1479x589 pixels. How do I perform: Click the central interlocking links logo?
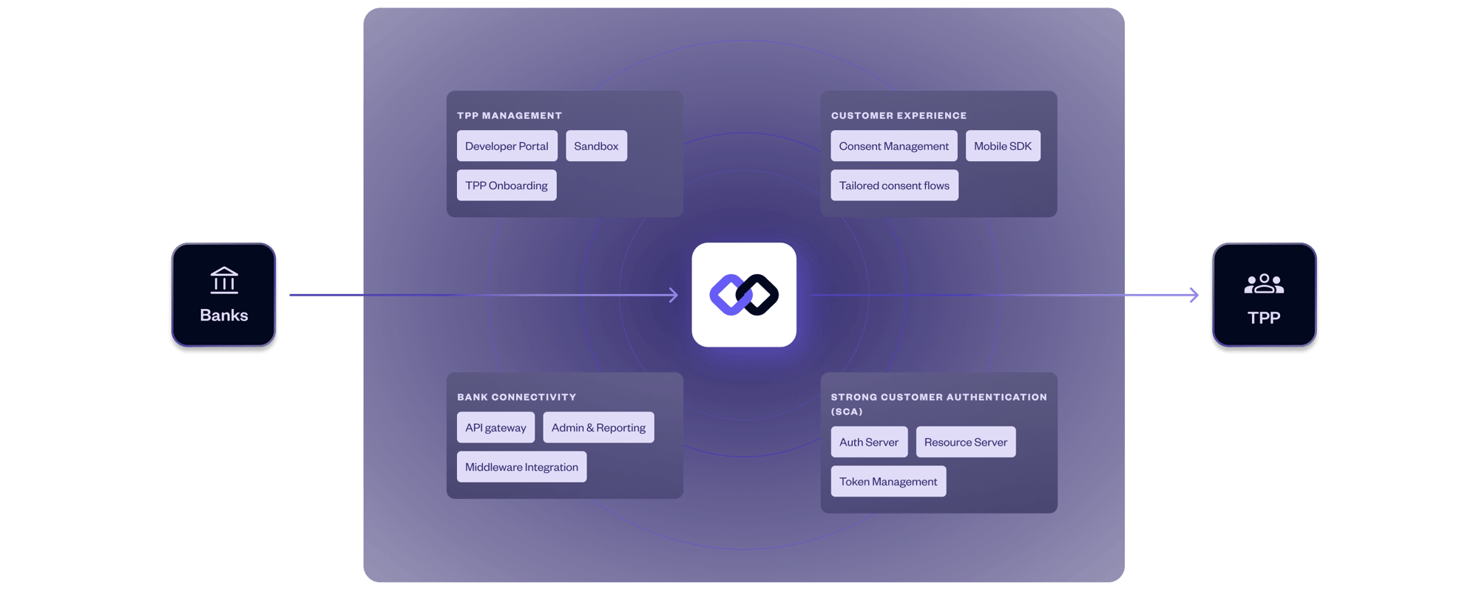pos(744,295)
